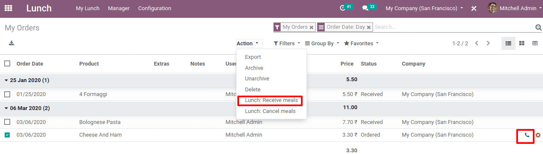Click the 01/25/2020 order date cell
This screenshot has height=154, width=543.
[x=31, y=94]
